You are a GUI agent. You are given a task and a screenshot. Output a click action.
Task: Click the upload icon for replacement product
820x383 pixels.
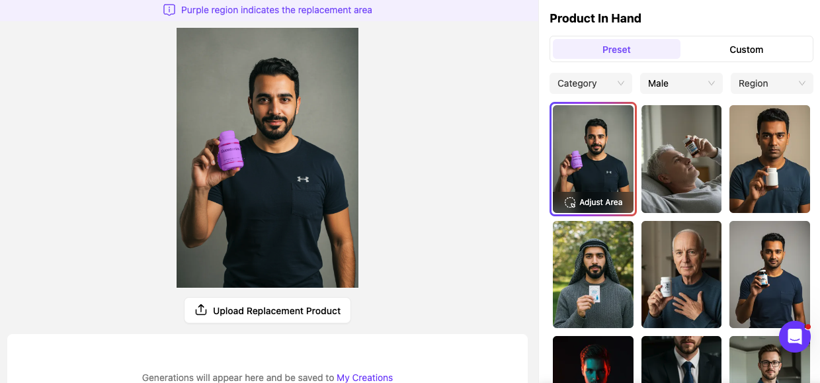pyautogui.click(x=201, y=310)
